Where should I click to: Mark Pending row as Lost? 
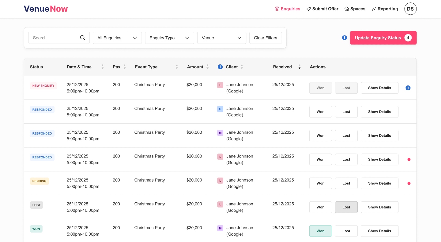pos(346,183)
